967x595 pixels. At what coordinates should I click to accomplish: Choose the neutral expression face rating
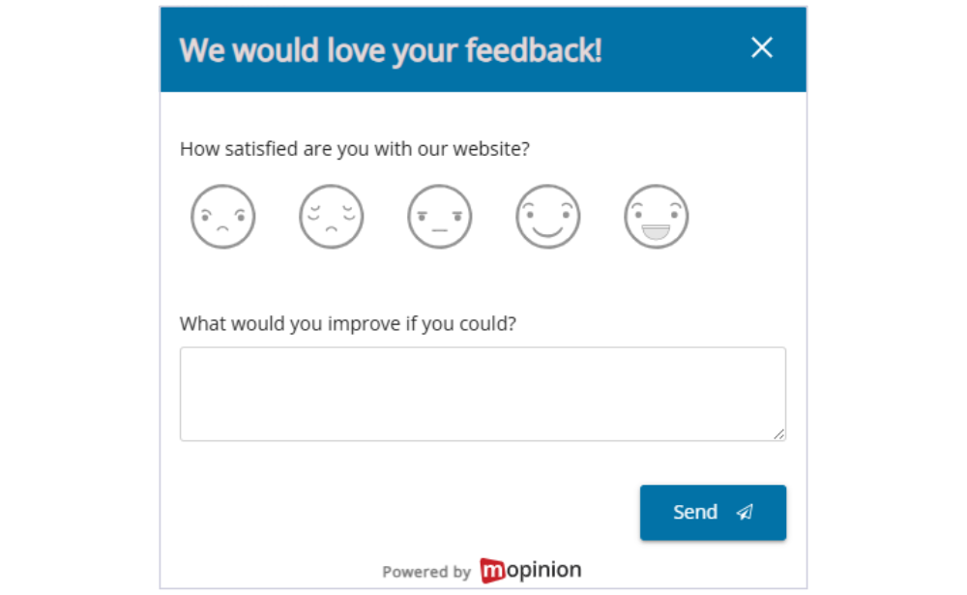(x=439, y=216)
